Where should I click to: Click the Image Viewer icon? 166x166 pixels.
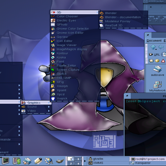point(53,45)
